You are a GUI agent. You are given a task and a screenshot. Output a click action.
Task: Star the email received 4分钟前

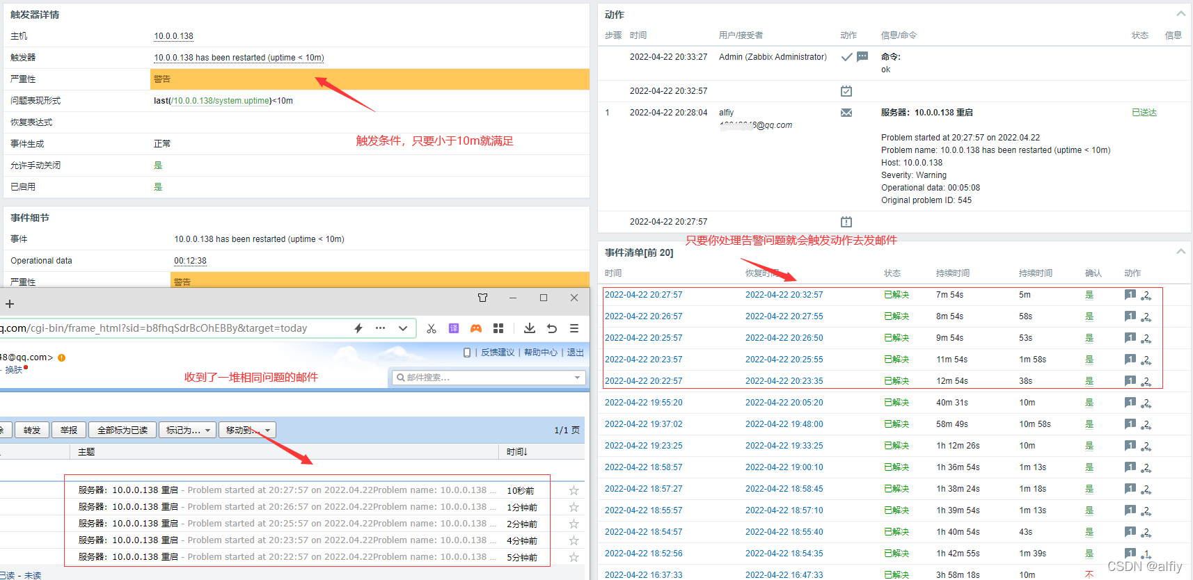(574, 540)
